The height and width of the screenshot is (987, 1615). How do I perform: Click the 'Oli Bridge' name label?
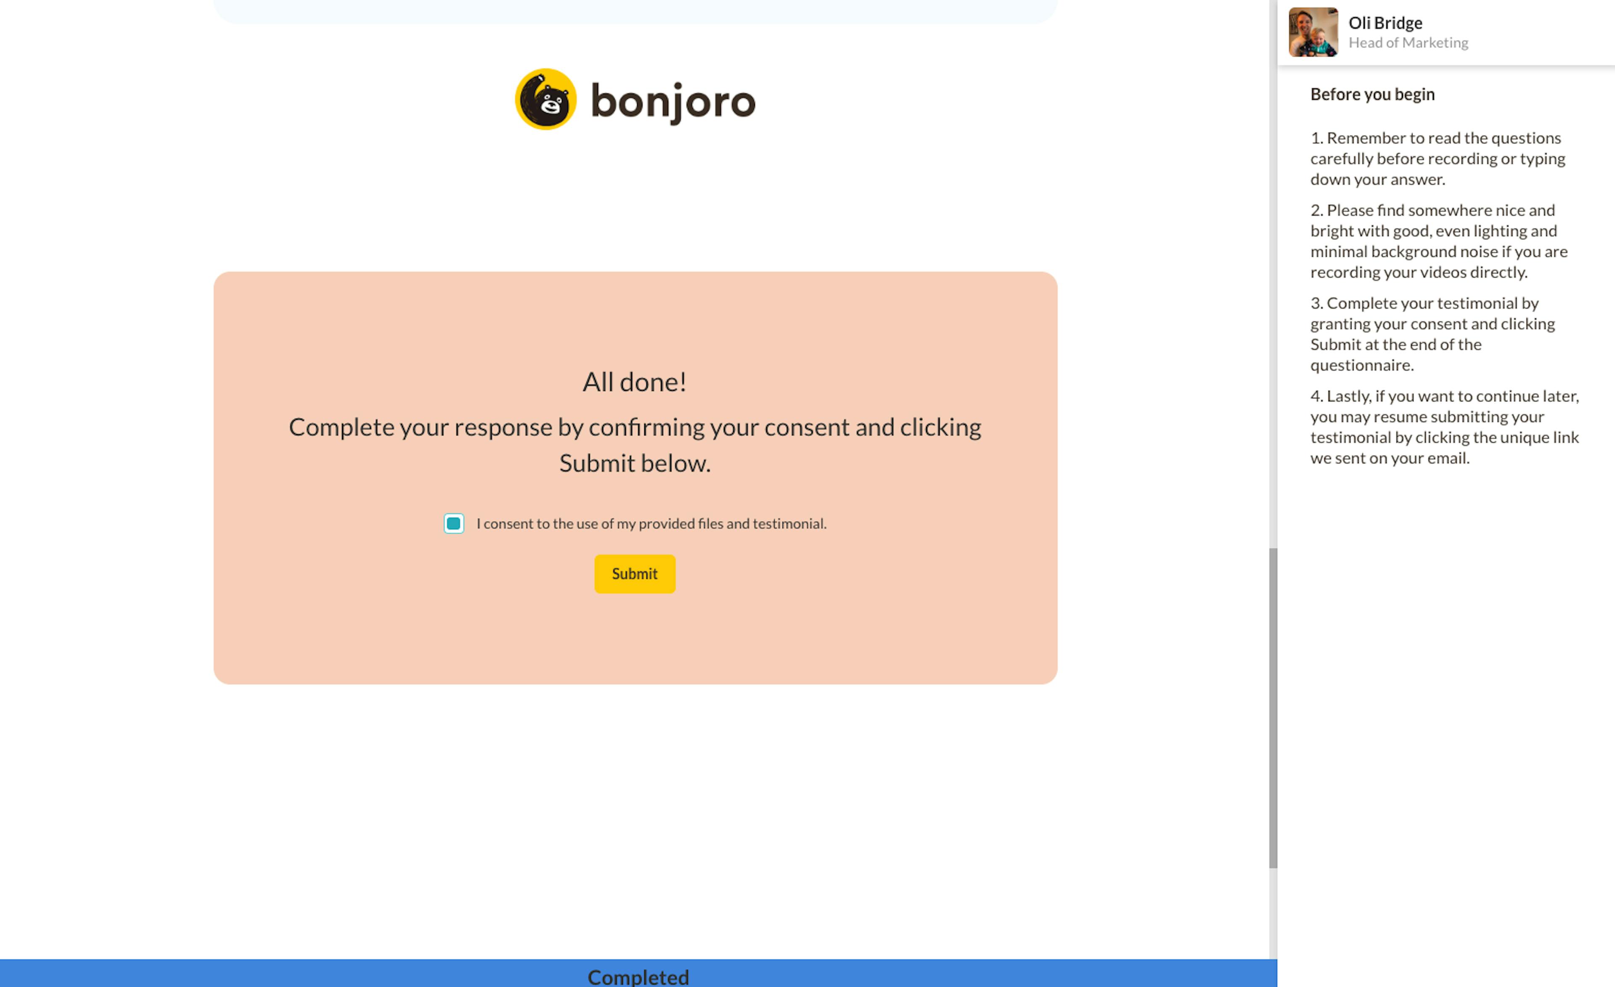[x=1385, y=23]
